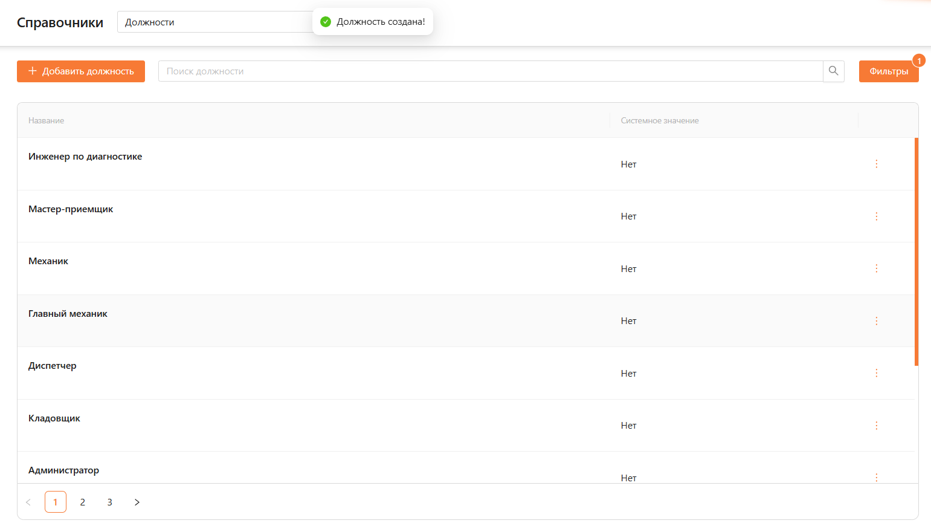
Task: Focus the Поиск должности search field
Action: click(x=490, y=71)
